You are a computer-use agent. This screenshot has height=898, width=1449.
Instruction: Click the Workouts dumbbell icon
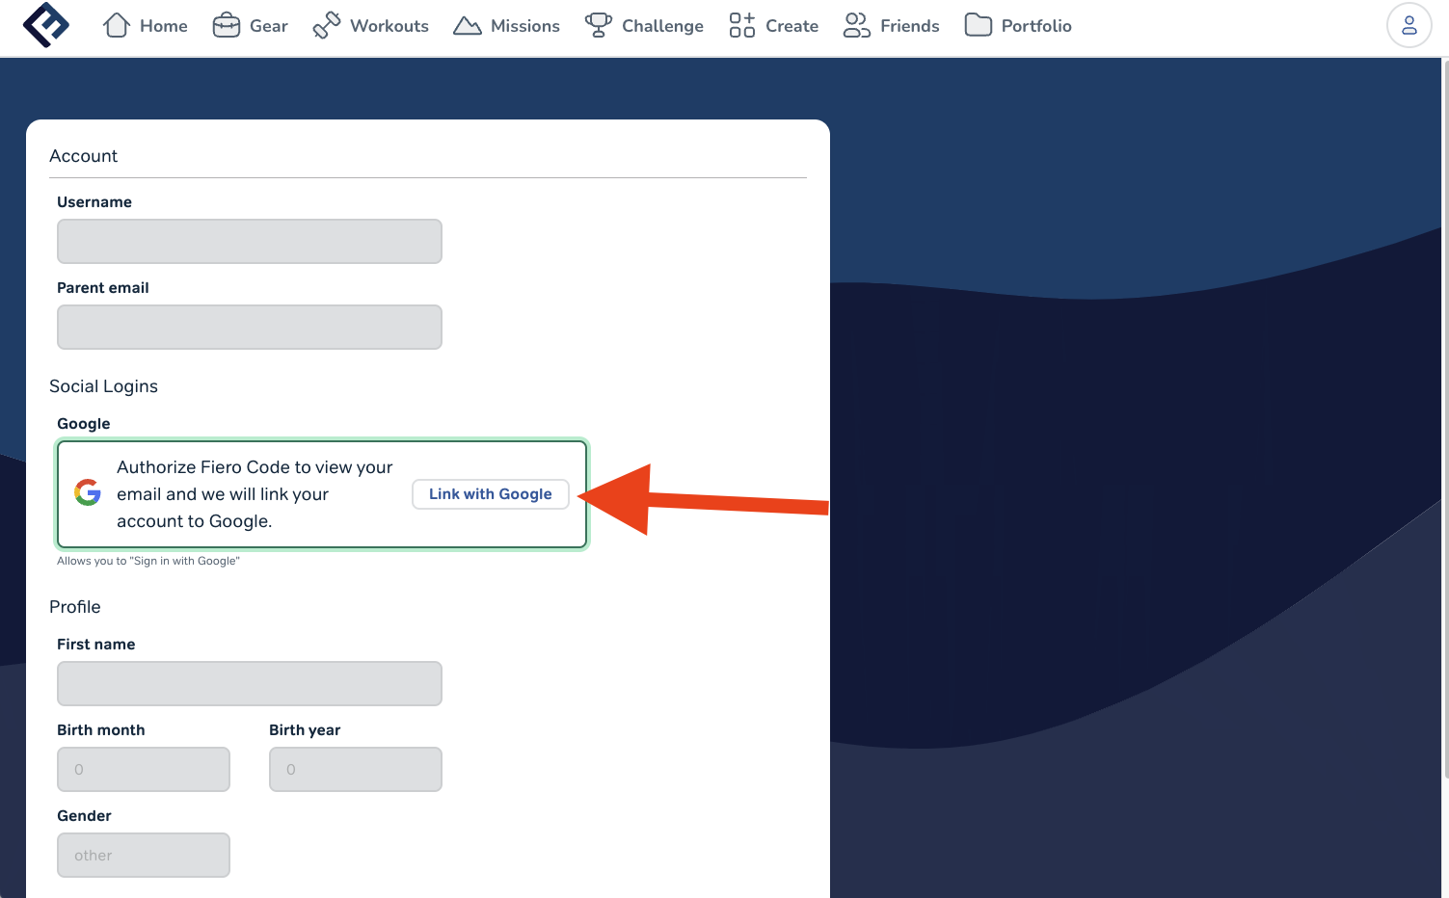point(327,25)
